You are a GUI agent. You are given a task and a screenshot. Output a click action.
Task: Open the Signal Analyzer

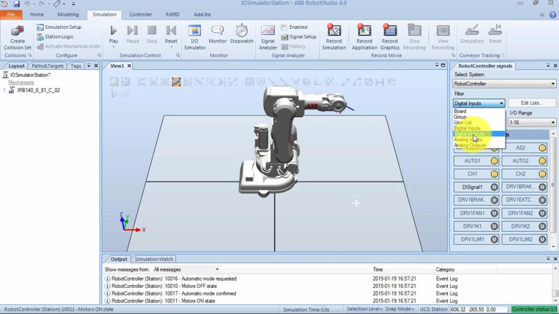point(267,38)
